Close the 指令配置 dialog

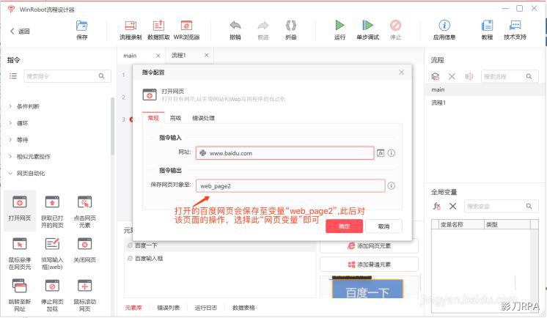(x=401, y=72)
